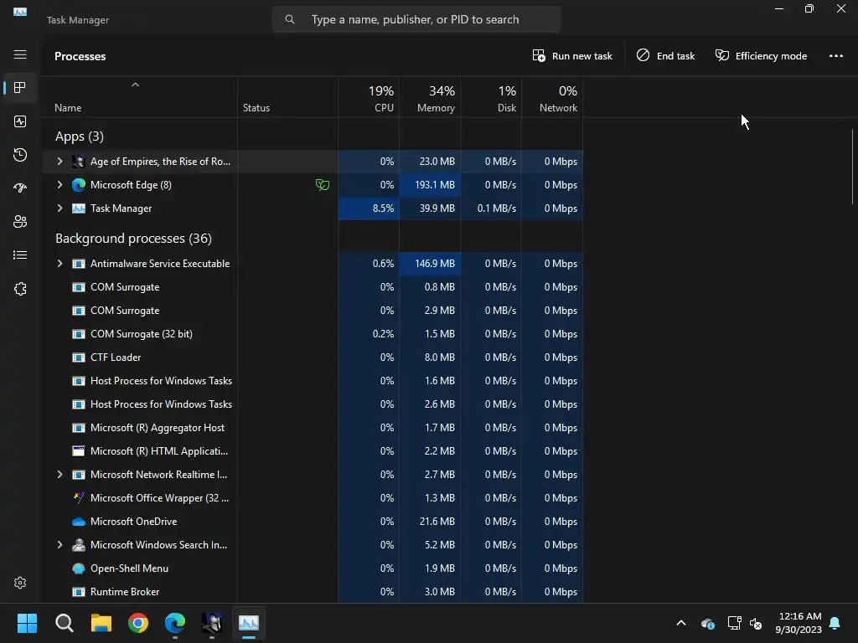
Task: Select the COM Surrogate (32 bit) row
Action: click(x=313, y=334)
